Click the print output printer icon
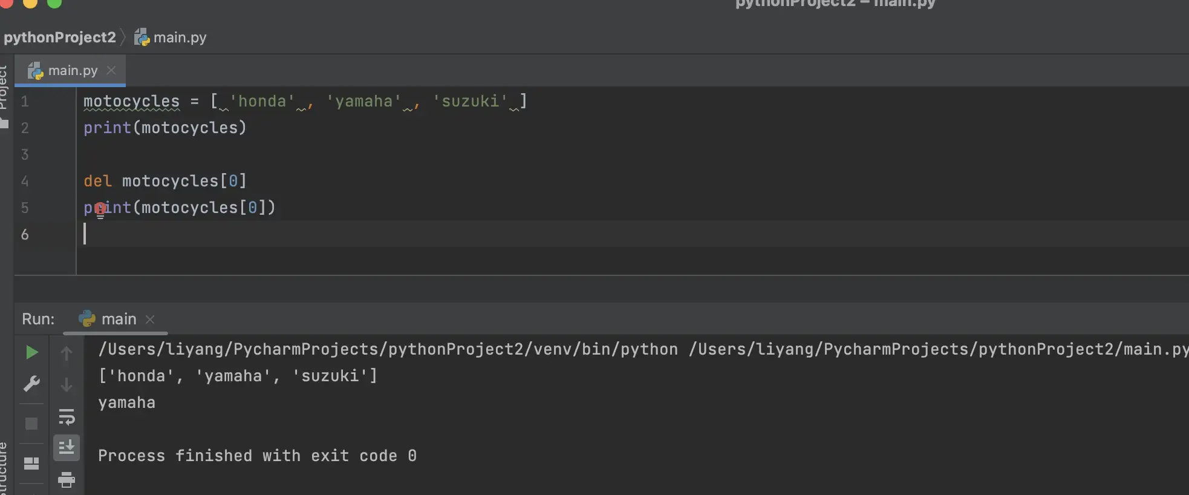Image resolution: width=1189 pixels, height=495 pixels. click(67, 480)
